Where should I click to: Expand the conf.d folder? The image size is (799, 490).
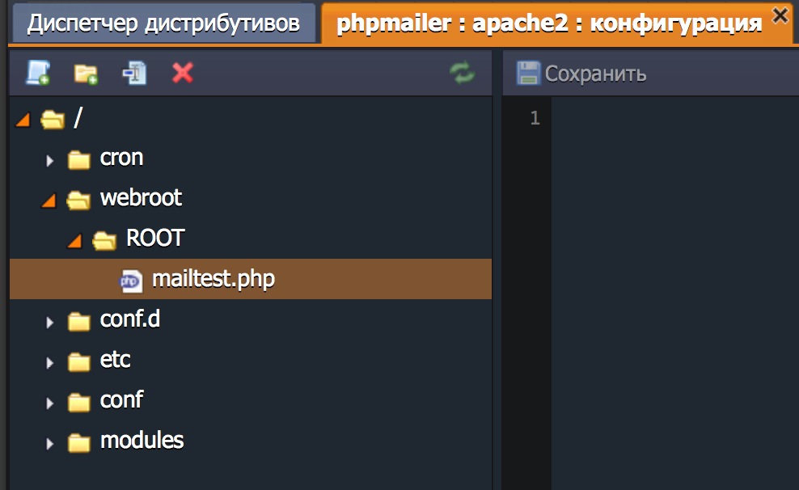click(50, 322)
